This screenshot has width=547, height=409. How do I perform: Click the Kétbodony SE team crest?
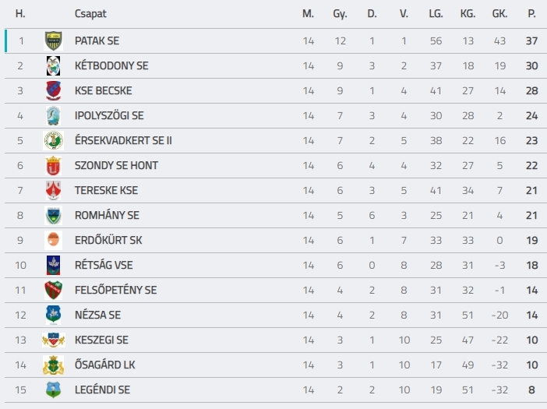coord(53,65)
